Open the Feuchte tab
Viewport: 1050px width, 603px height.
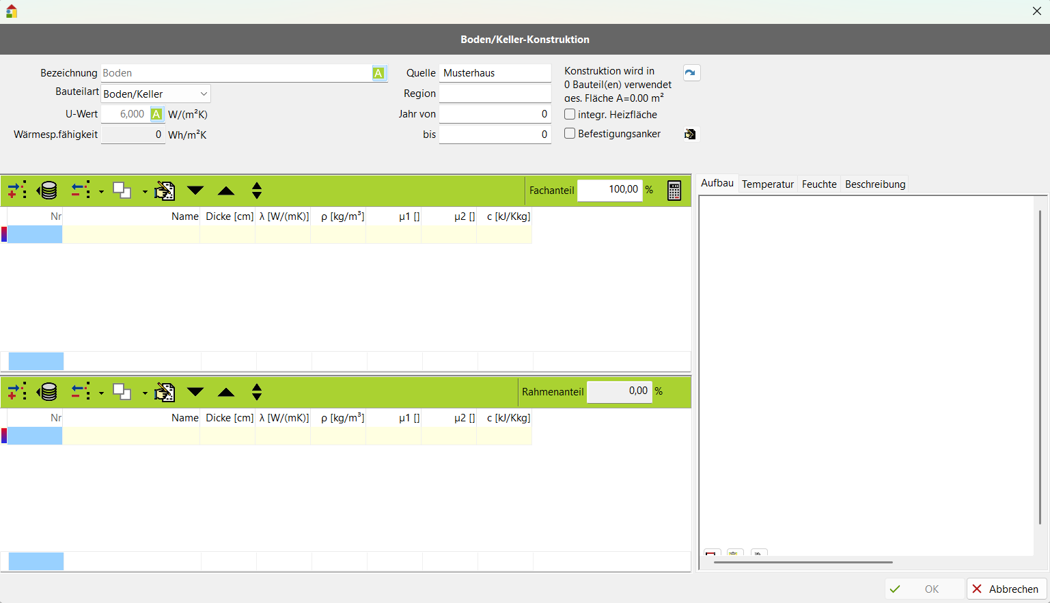tap(819, 184)
